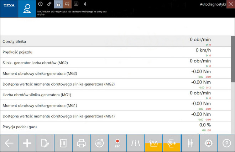Viewport: 235px width, 152px height.
Task: Click the road lane icon in toolbar
Action: click(135, 143)
